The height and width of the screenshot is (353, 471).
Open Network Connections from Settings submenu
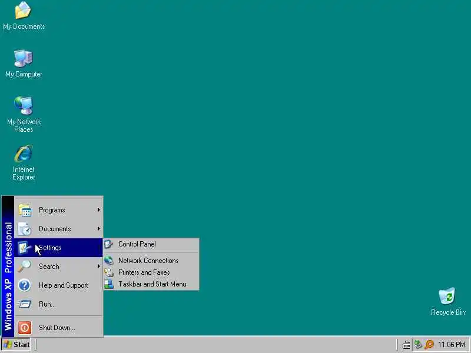coord(151,261)
